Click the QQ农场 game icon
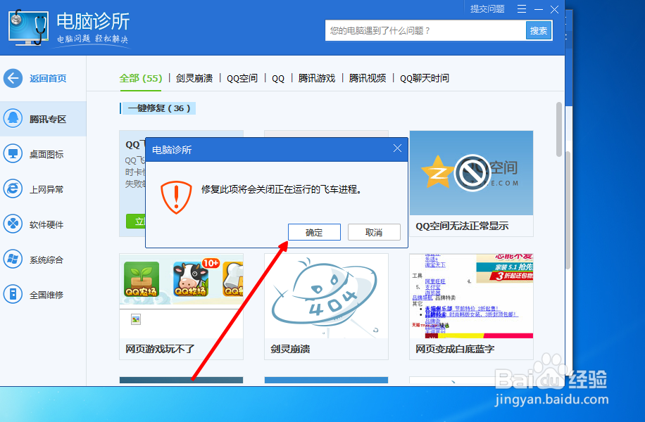Image resolution: width=645 pixels, height=422 pixels. coord(142,279)
